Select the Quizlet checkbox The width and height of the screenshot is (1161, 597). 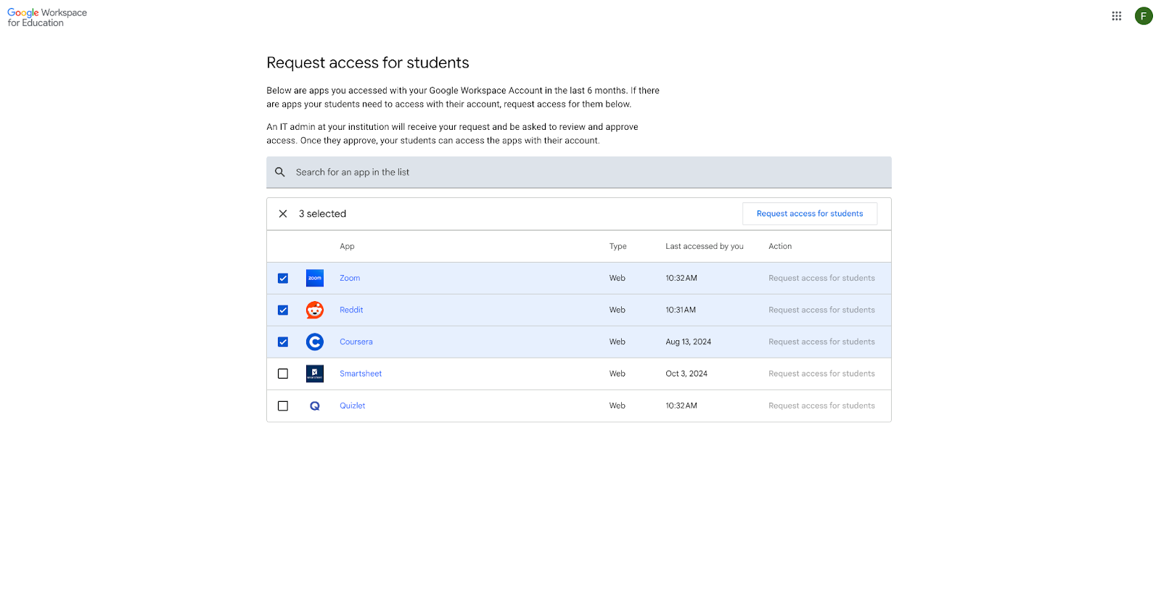pyautogui.click(x=283, y=406)
